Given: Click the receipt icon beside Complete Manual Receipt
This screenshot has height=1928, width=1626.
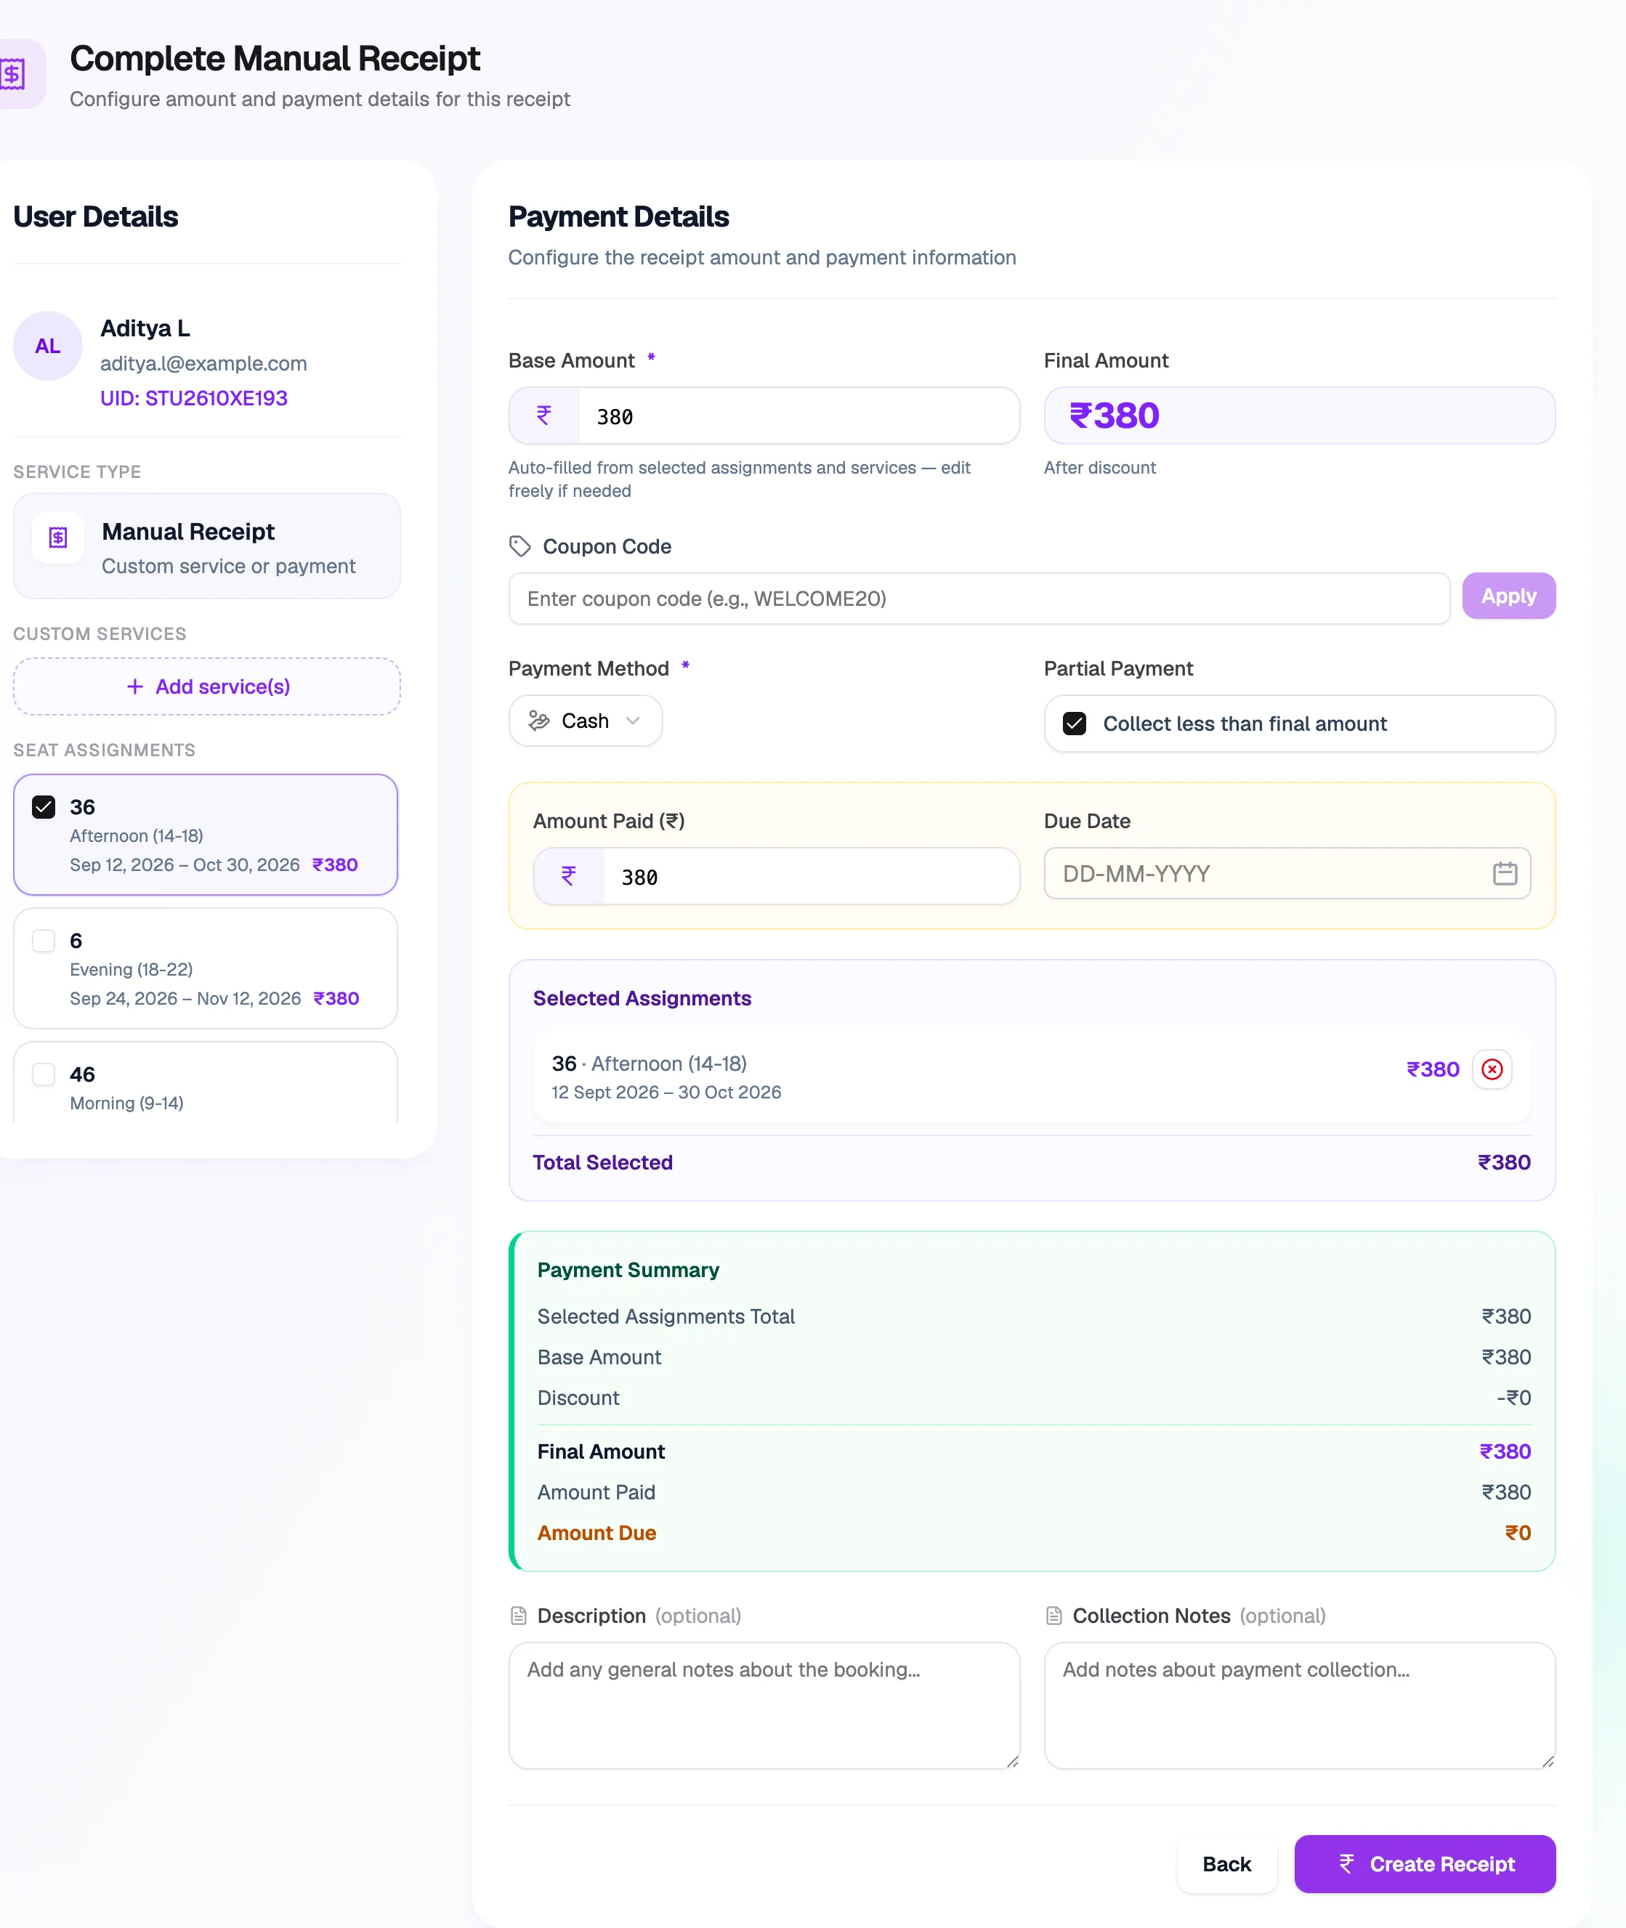Looking at the screenshot, I should [13, 73].
